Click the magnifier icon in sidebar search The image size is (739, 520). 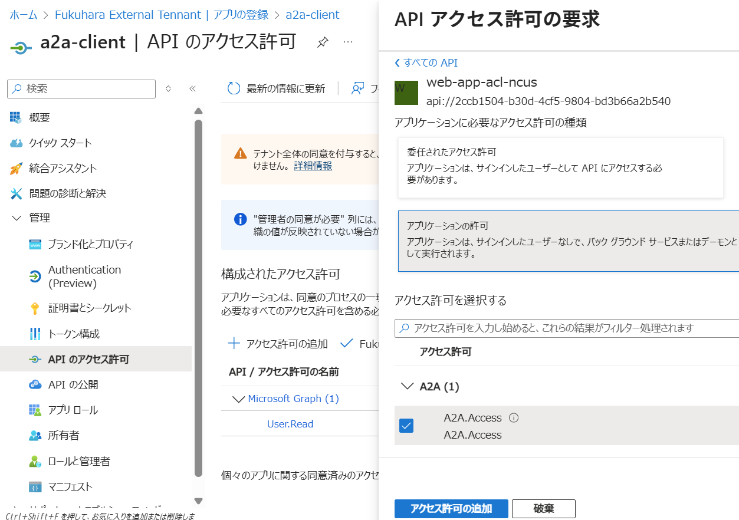tap(17, 89)
